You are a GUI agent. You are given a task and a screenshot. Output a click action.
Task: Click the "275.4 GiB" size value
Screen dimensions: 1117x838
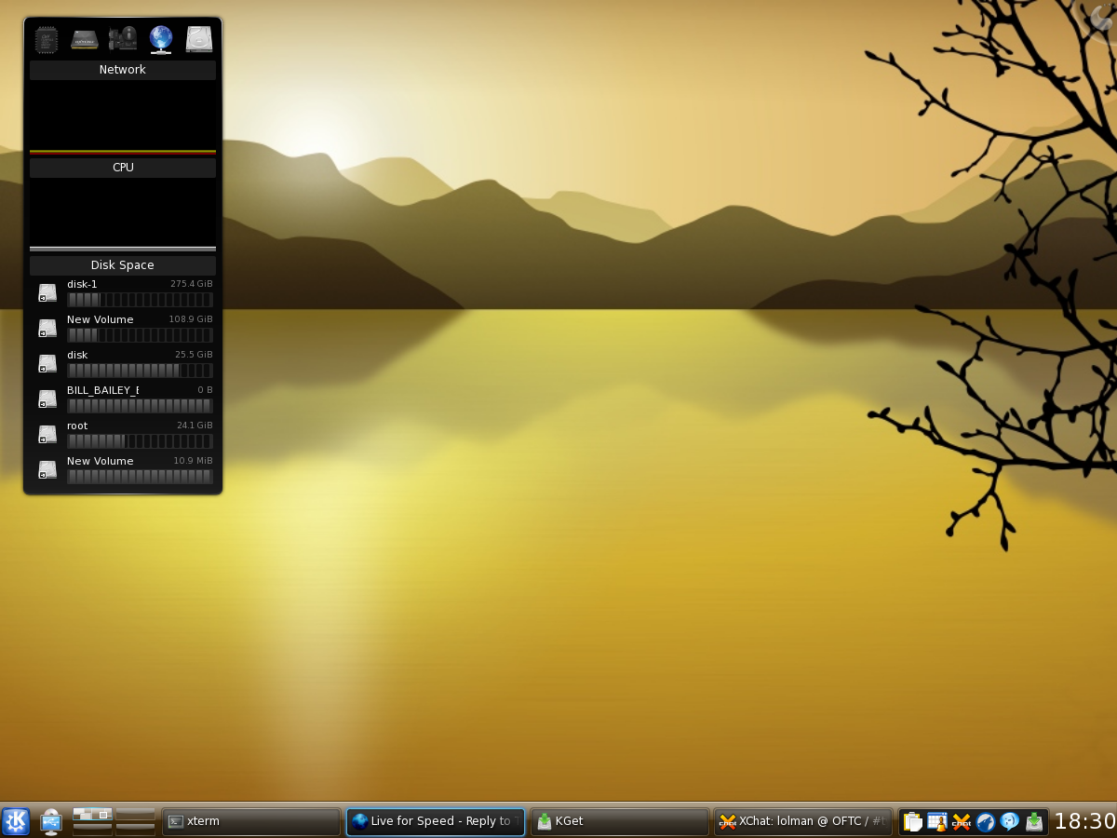coord(191,284)
